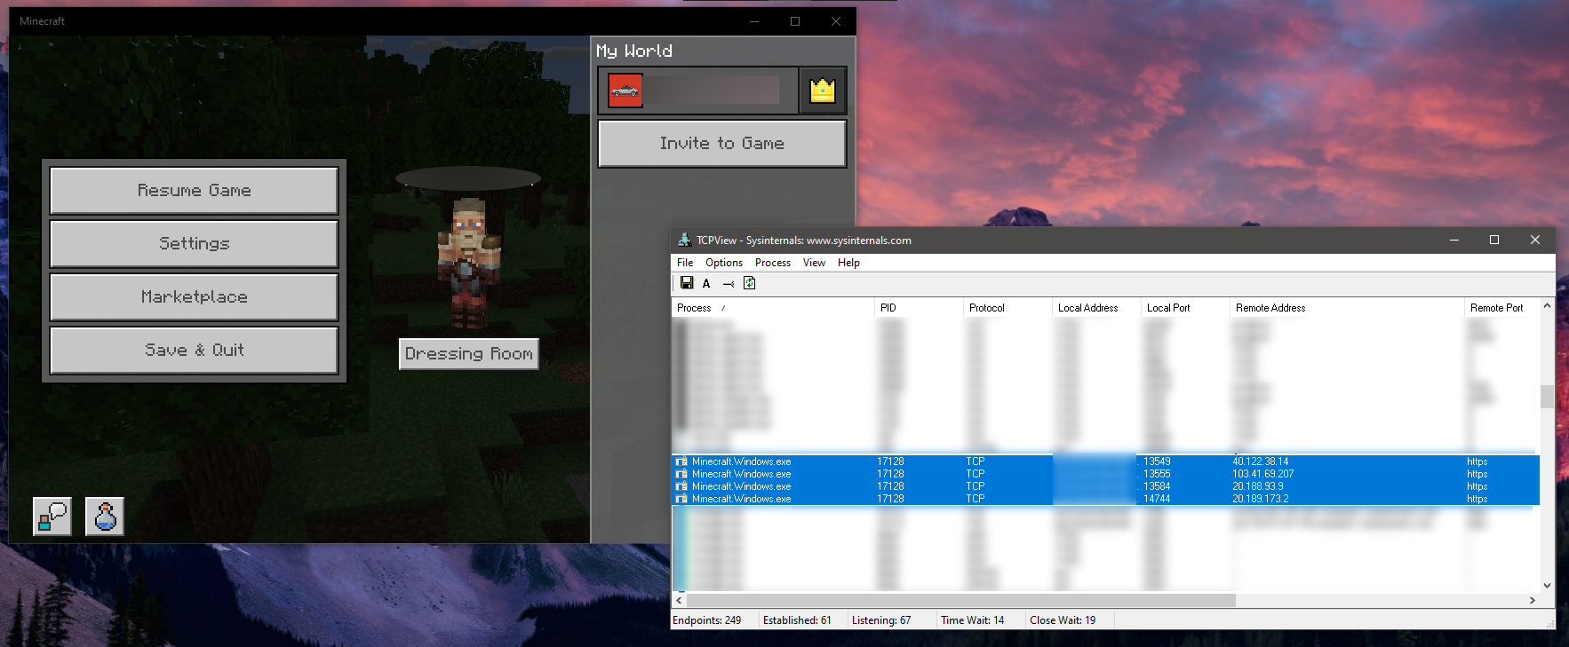
Task: Minimize the Minecraft window
Action: (754, 21)
